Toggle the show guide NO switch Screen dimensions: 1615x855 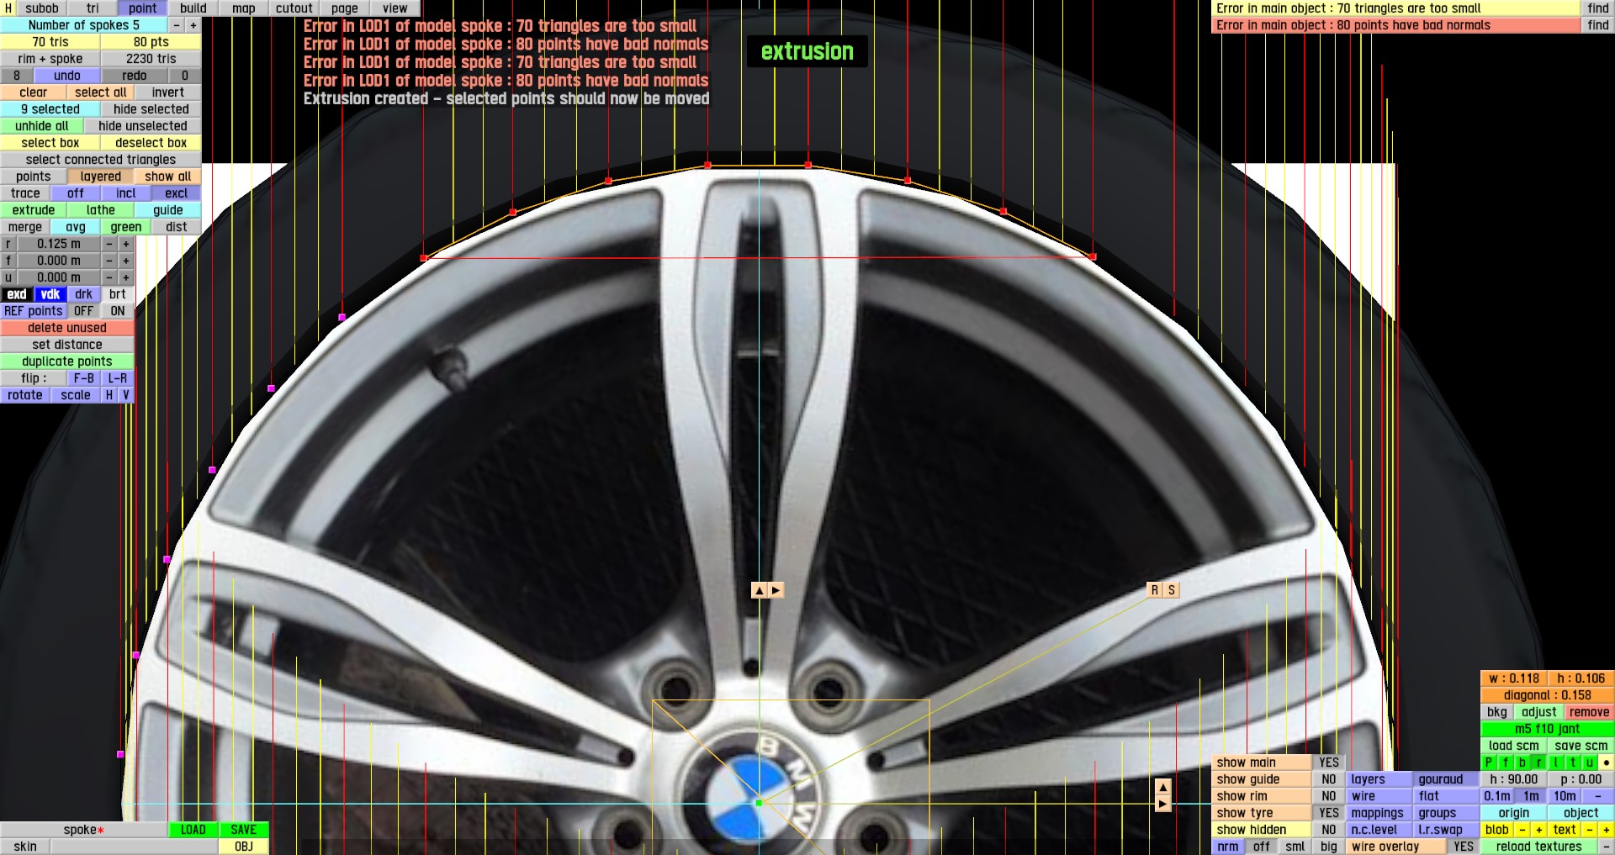(1329, 779)
